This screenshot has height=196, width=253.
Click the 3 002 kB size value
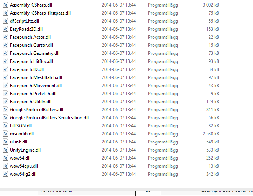211,5
